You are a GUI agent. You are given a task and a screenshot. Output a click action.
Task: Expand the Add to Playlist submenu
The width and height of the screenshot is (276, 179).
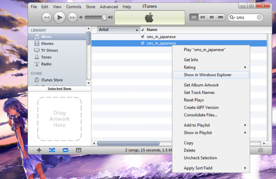(x=211, y=125)
